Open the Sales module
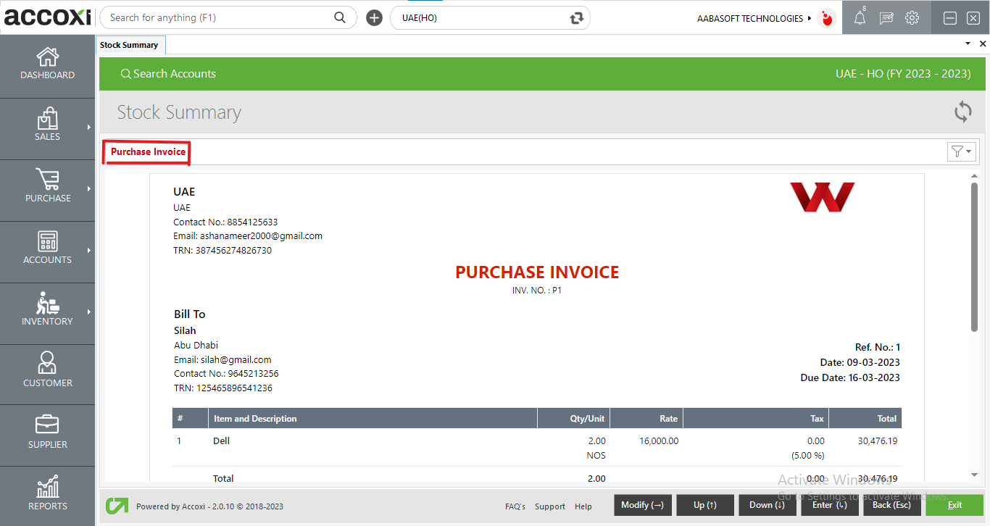 [x=47, y=128]
